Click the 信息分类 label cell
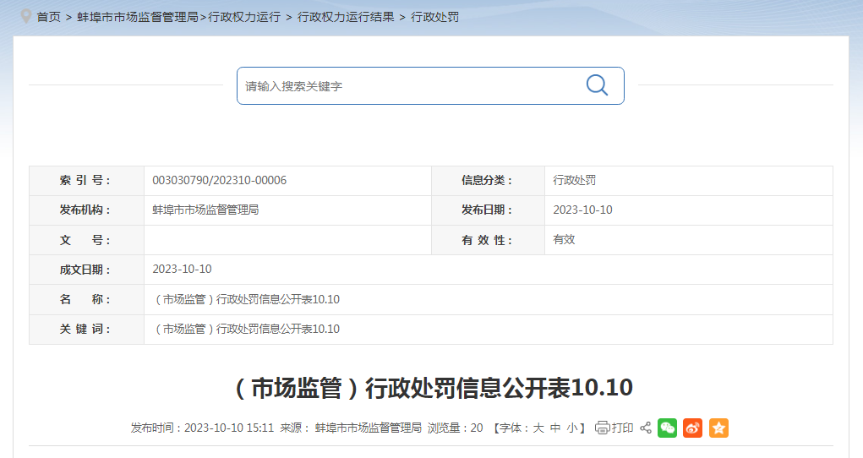The width and height of the screenshot is (863, 458). tap(489, 181)
